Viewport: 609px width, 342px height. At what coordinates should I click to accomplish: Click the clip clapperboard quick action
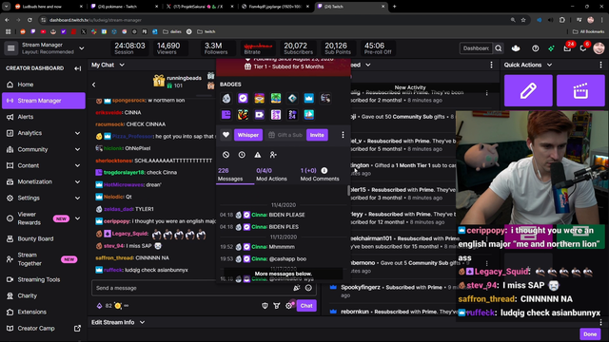click(x=580, y=91)
